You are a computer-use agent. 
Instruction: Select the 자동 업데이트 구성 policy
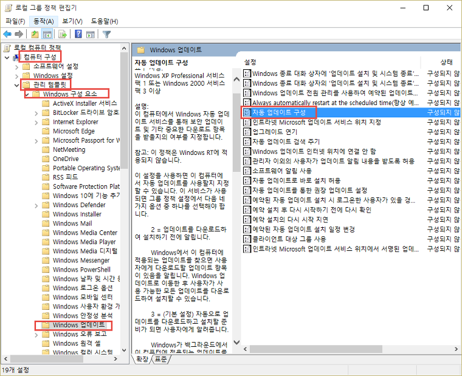(279, 112)
